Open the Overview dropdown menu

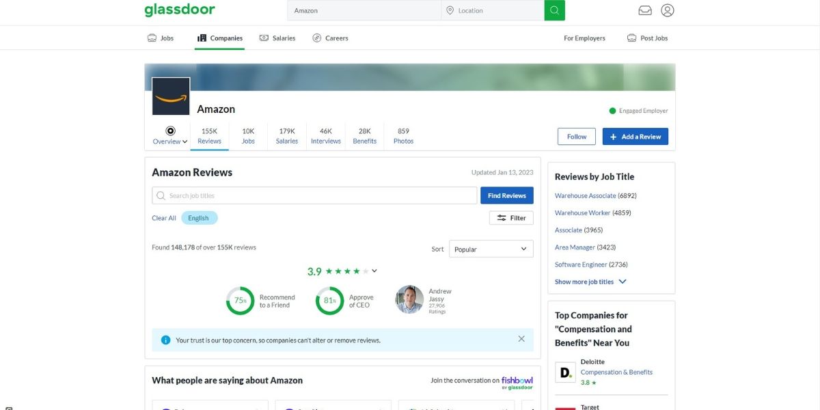click(x=170, y=136)
